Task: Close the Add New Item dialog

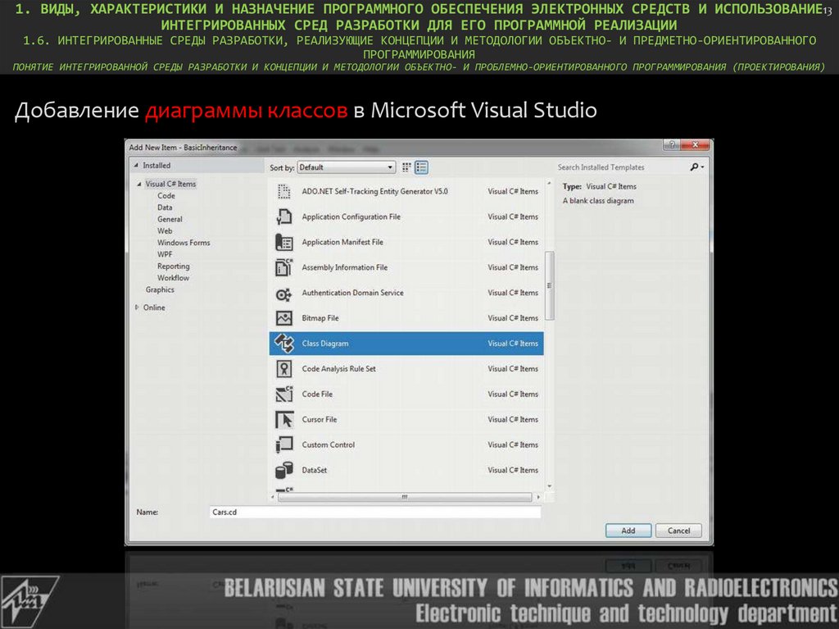Action: click(695, 144)
